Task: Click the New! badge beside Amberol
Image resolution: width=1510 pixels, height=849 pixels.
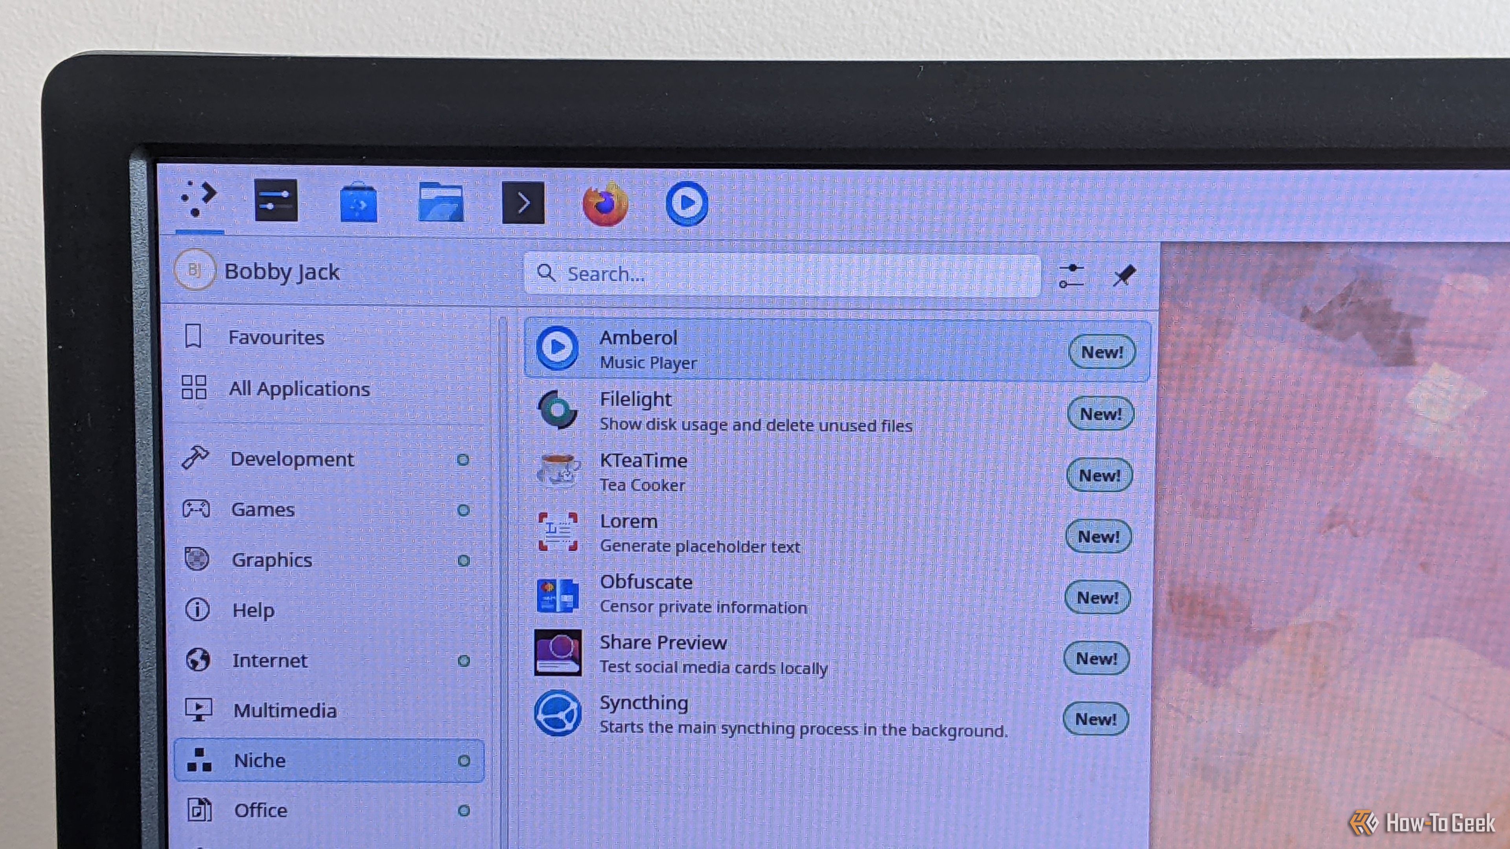Action: click(1103, 352)
